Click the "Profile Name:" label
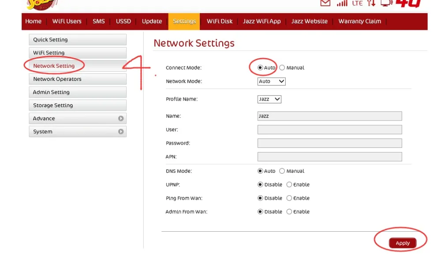Image resolution: width=441 pixels, height=255 pixels. click(x=182, y=99)
